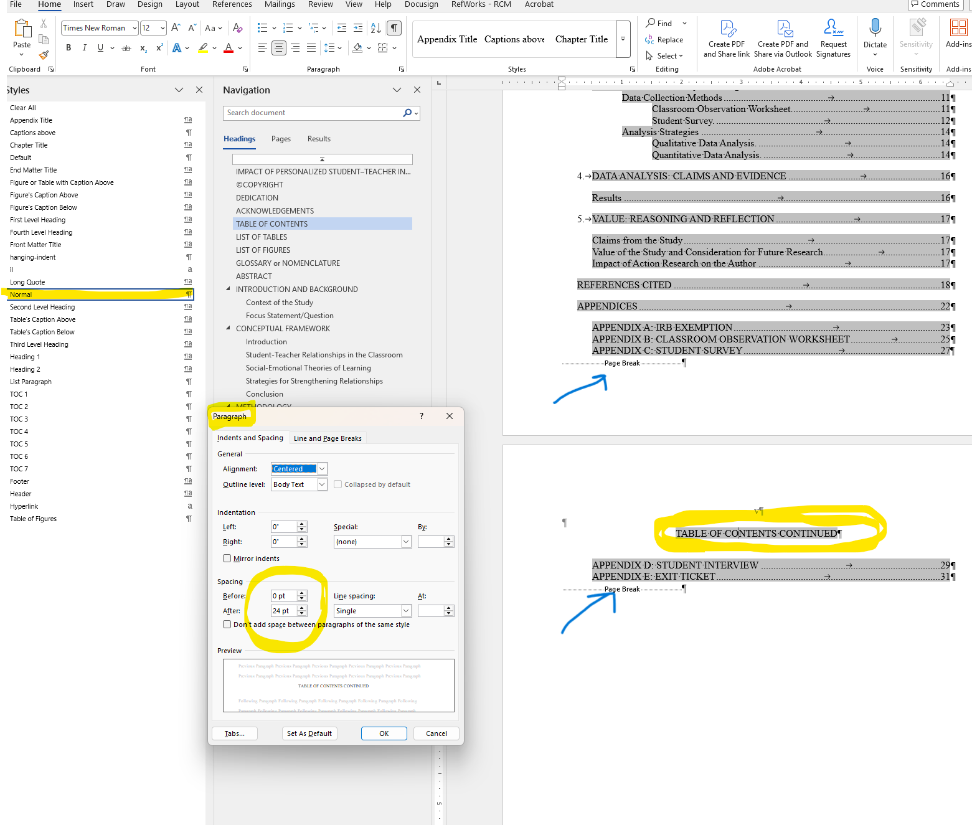Screen dimensions: 972x825
Task: Collapse the CONCEPTUAL FRAMEWORK heading in Navigation
Action: click(228, 328)
